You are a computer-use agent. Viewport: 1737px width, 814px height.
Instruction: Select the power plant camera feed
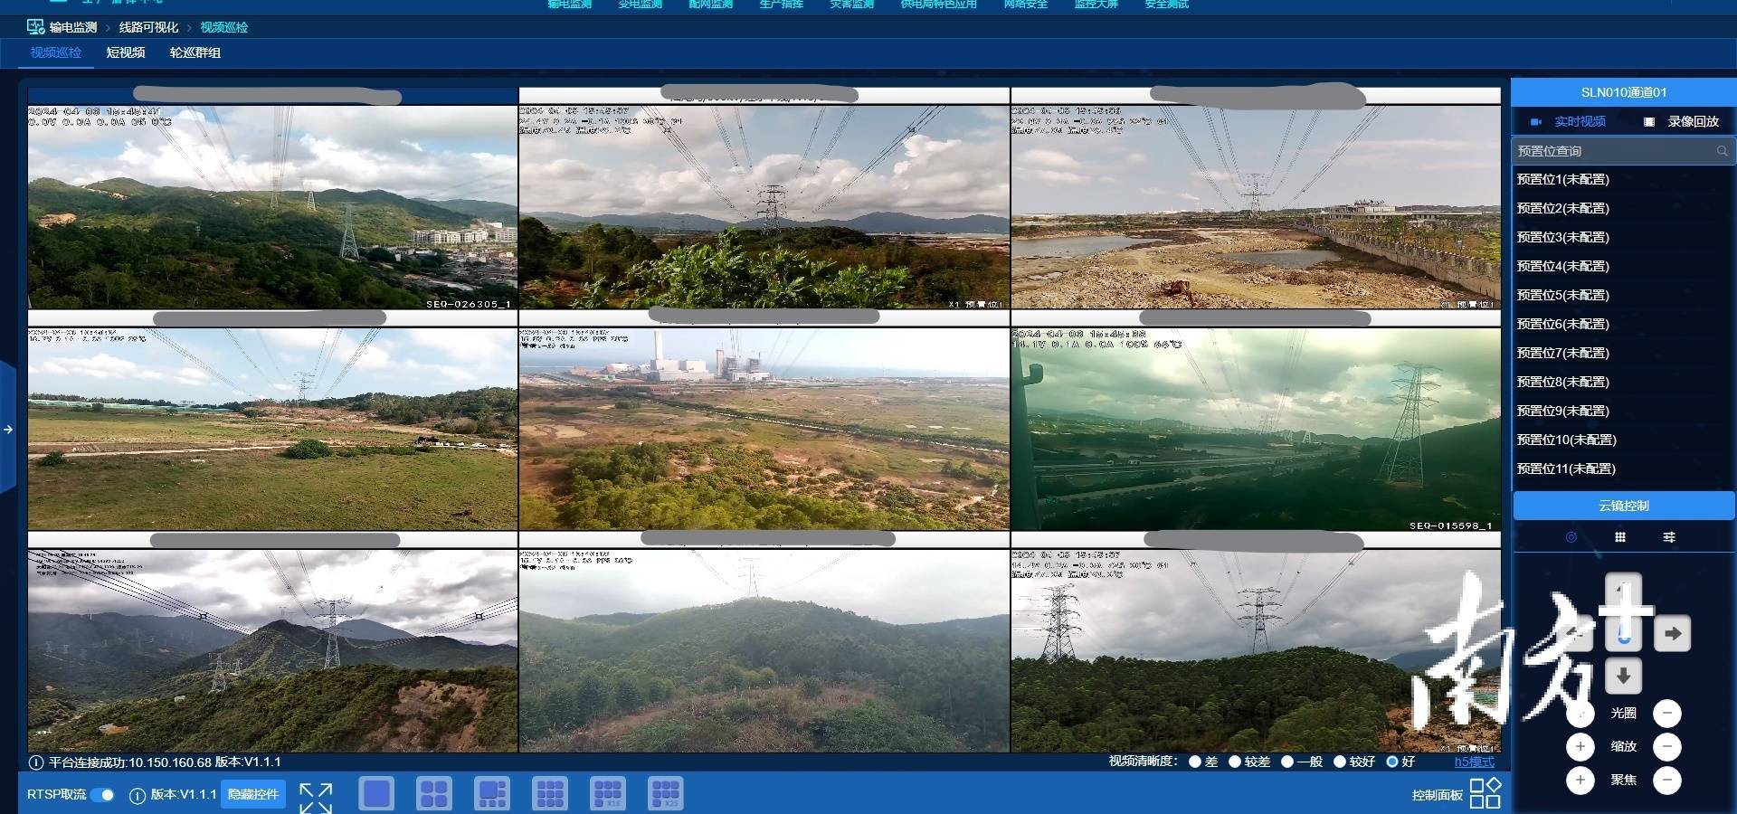click(764, 429)
